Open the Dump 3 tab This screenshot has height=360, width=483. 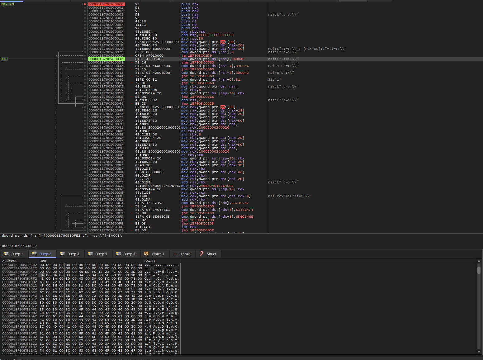[70, 254]
